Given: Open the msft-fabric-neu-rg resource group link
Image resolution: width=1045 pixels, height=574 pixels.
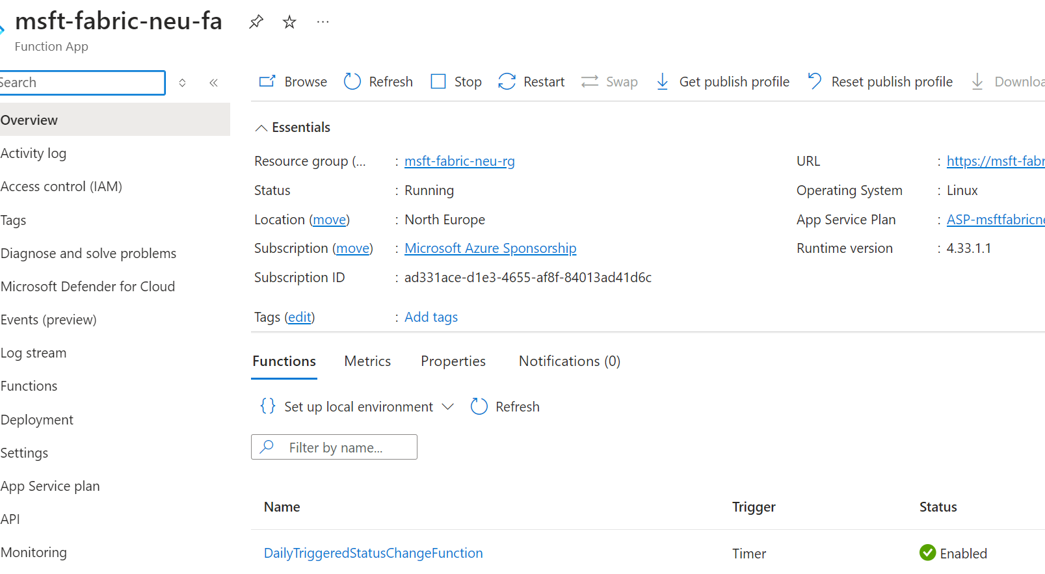Looking at the screenshot, I should pos(459,161).
